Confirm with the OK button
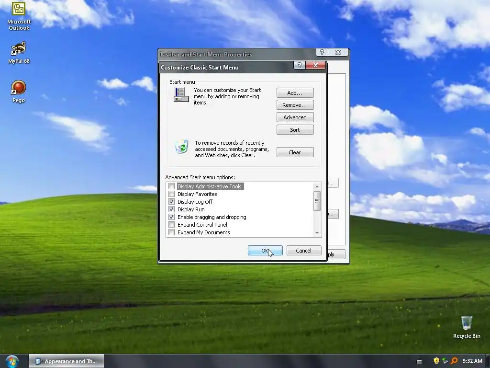490x368 pixels. [265, 250]
